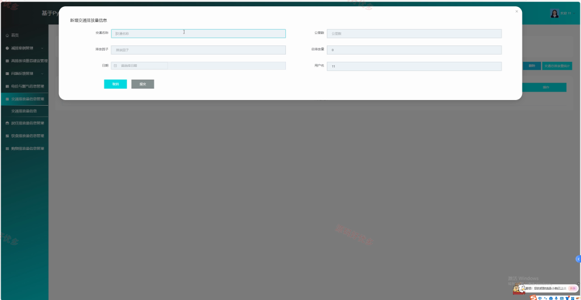Click the calendar icon in 日期 field
581x300 pixels.
(115, 66)
